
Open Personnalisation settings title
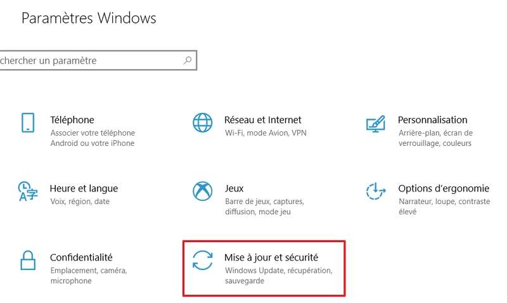click(432, 120)
